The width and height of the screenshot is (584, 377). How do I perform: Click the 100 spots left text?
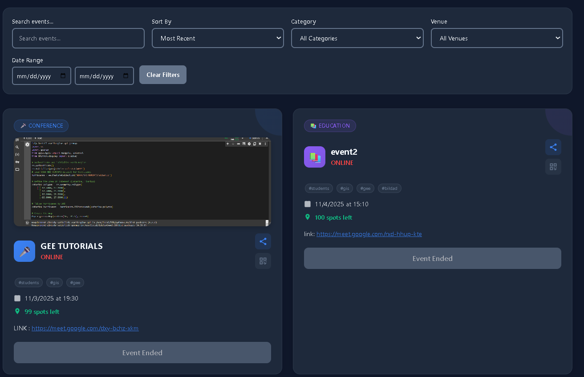coord(333,217)
